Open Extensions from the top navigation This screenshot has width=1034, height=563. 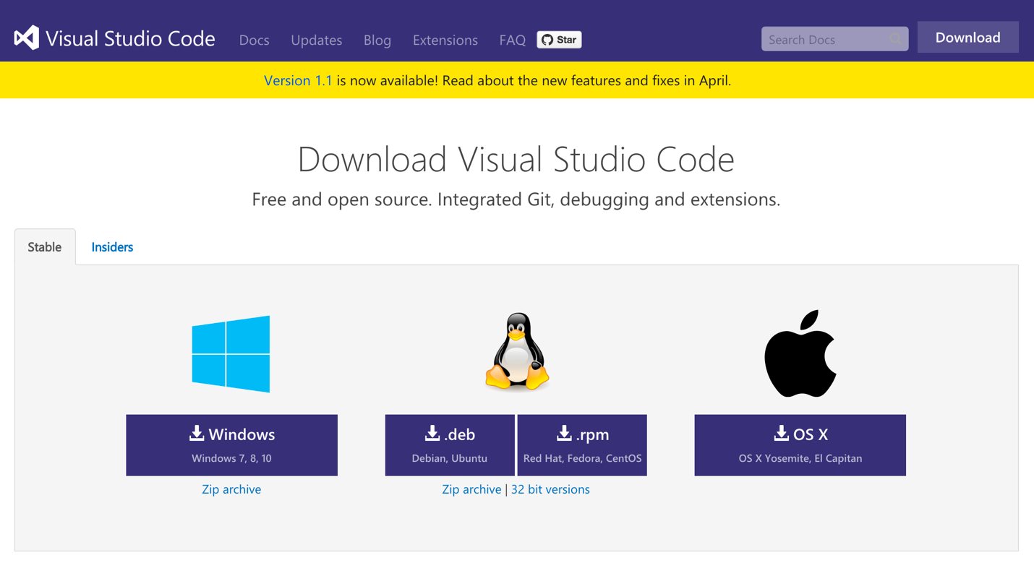(445, 40)
